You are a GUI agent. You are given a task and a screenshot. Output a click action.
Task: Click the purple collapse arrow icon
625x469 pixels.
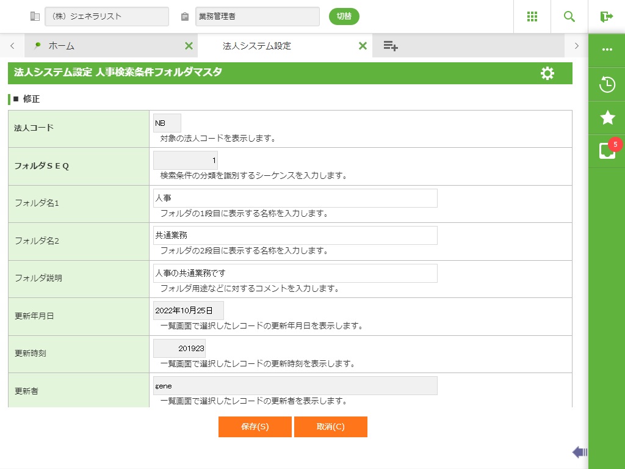pos(579,452)
